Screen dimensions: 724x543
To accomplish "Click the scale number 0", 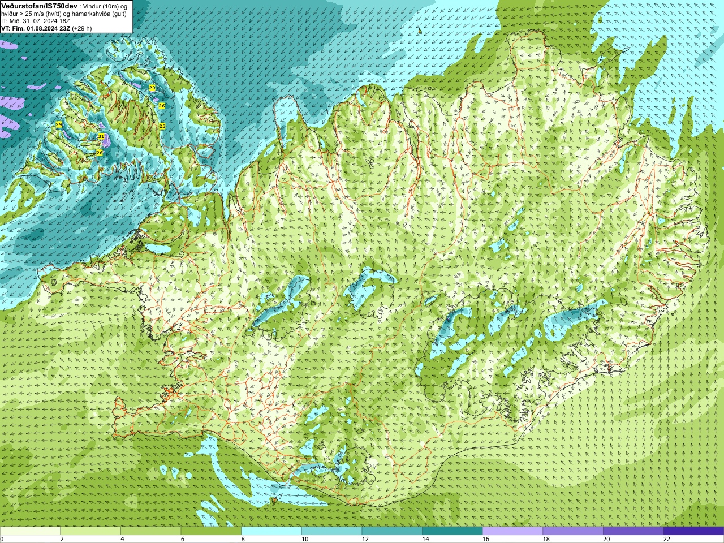I will coord(2,539).
